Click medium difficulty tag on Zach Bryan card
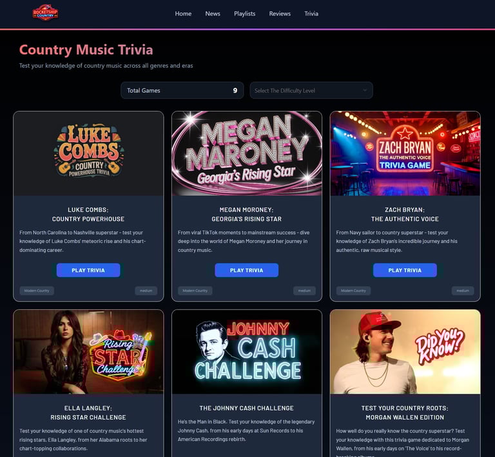Image resolution: width=495 pixels, height=457 pixels. pos(463,291)
